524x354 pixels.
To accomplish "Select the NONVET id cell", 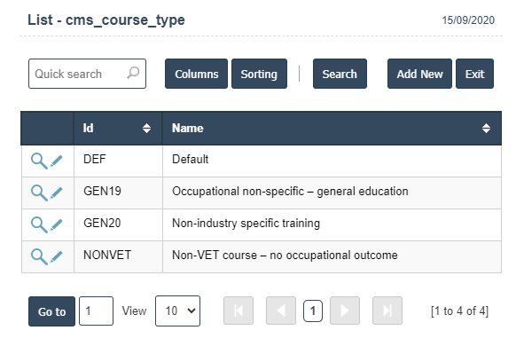I will coord(118,256).
